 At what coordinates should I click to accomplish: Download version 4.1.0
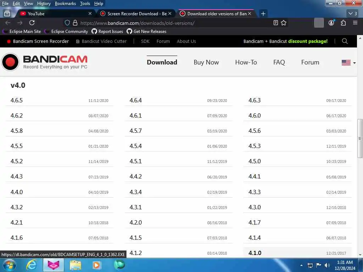(297, 253)
